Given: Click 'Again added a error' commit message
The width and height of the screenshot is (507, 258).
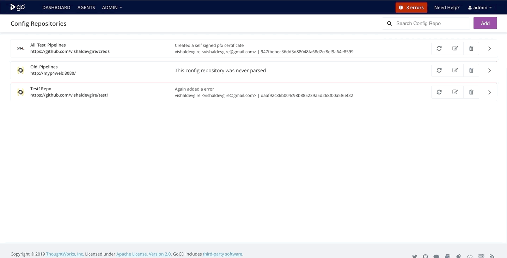Looking at the screenshot, I should [x=194, y=89].
